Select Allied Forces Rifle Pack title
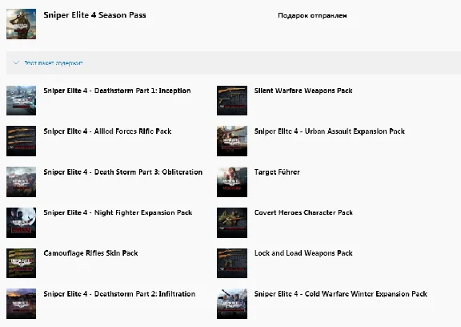This screenshot has height=327, width=461. point(107,131)
